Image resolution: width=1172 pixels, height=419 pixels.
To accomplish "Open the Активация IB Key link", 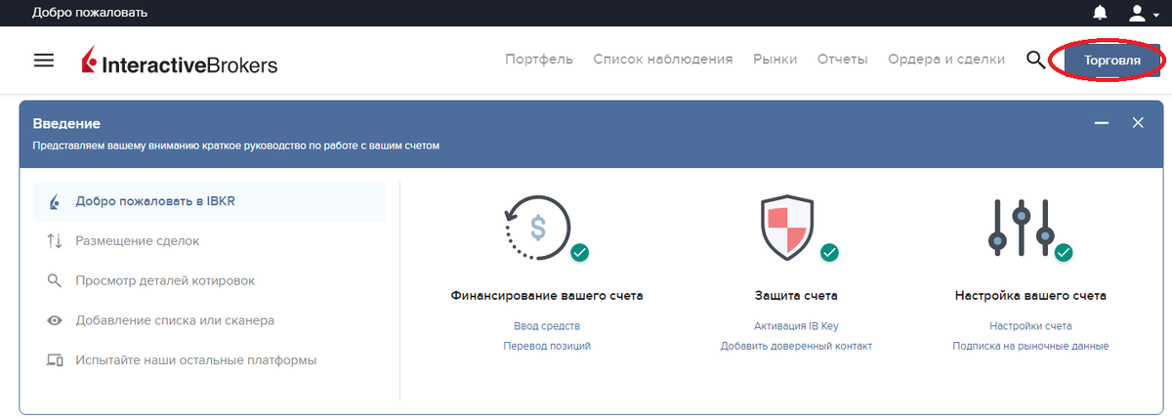I will 796,326.
